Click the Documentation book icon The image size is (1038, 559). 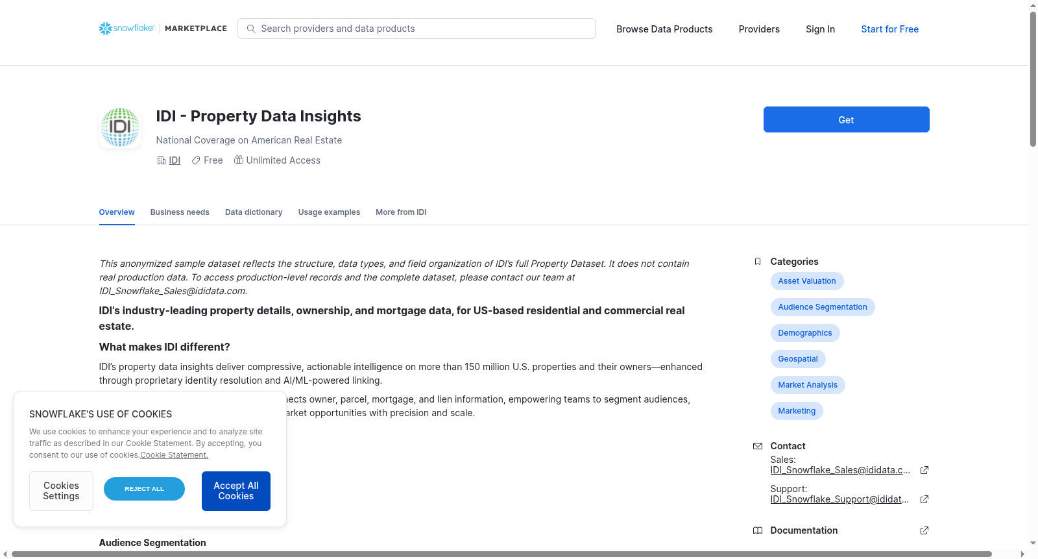758,530
